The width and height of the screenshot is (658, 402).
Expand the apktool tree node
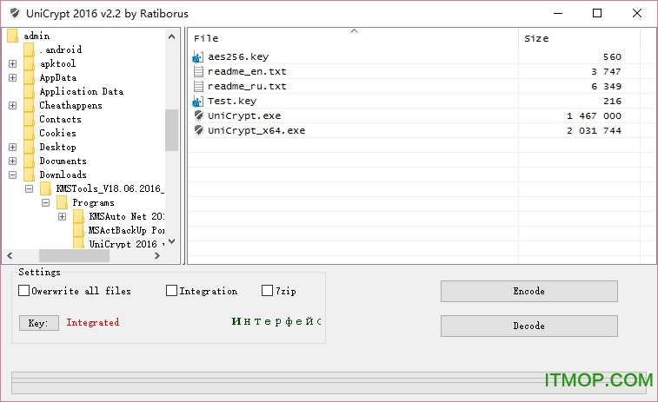12,64
